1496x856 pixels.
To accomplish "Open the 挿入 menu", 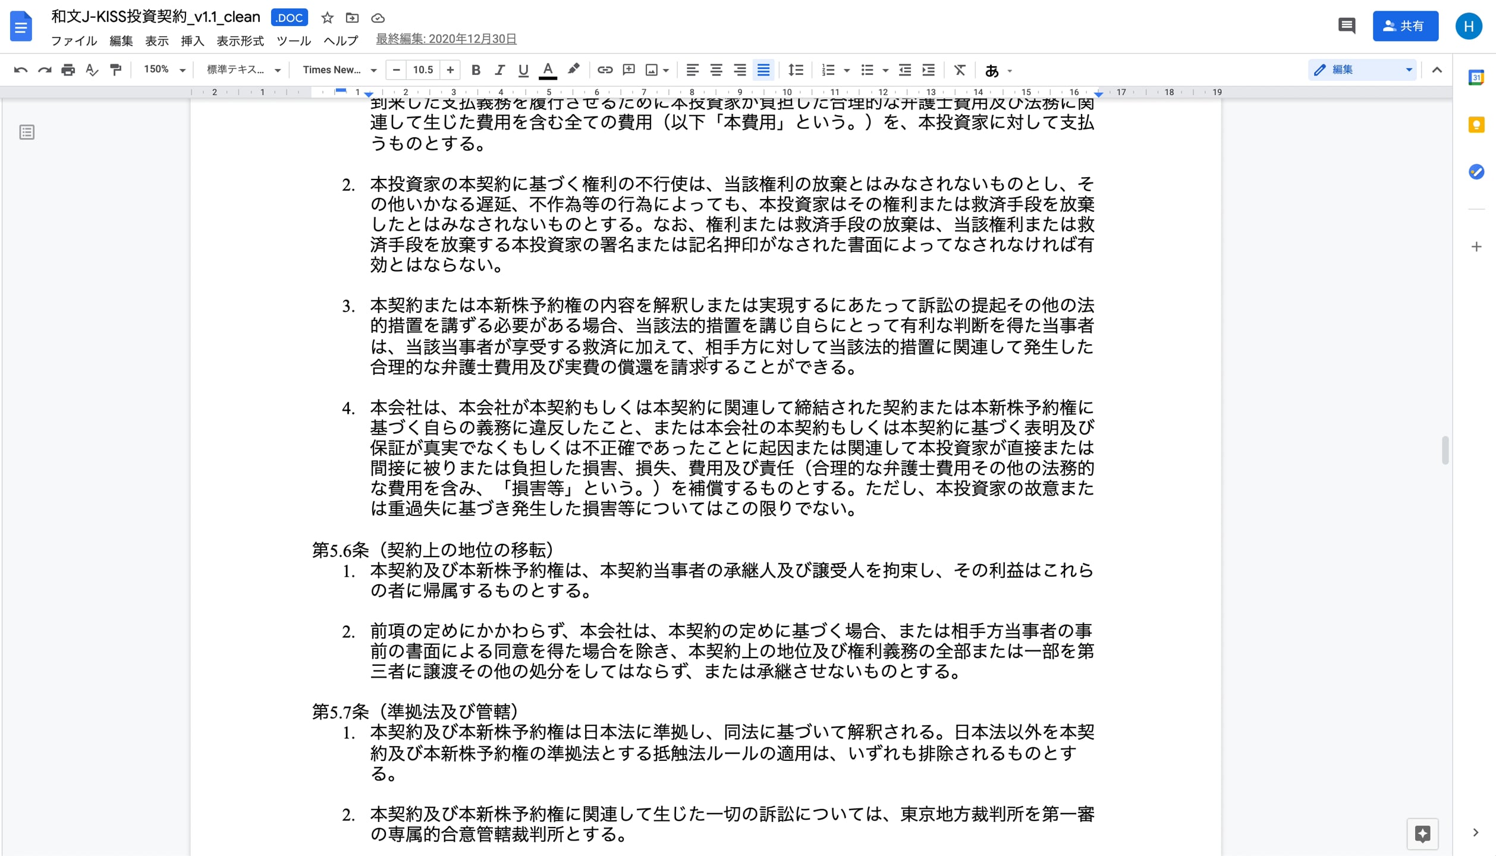I will coord(191,41).
